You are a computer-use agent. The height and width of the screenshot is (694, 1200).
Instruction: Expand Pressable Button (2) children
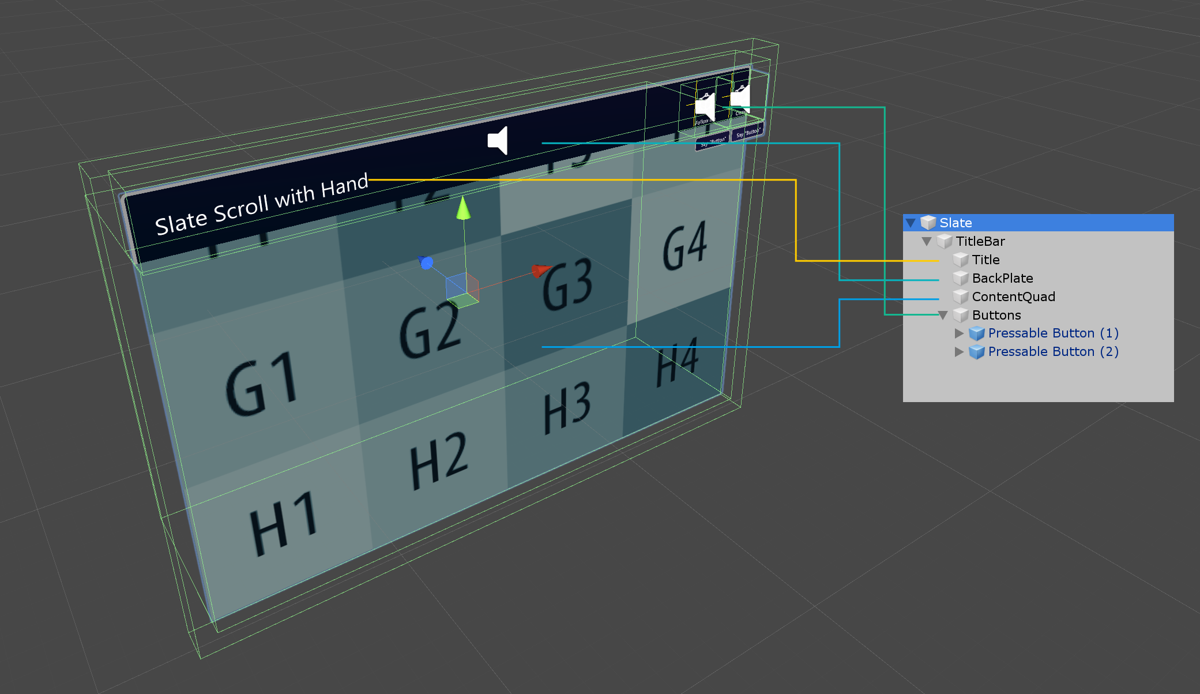click(959, 352)
